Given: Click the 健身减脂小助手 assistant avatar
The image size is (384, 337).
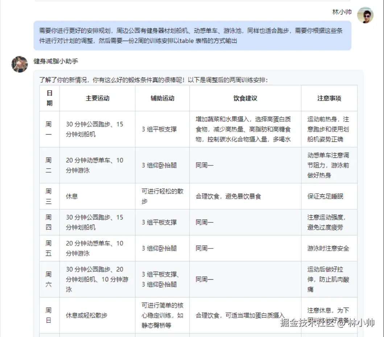Looking at the screenshot, I should pos(20,64).
